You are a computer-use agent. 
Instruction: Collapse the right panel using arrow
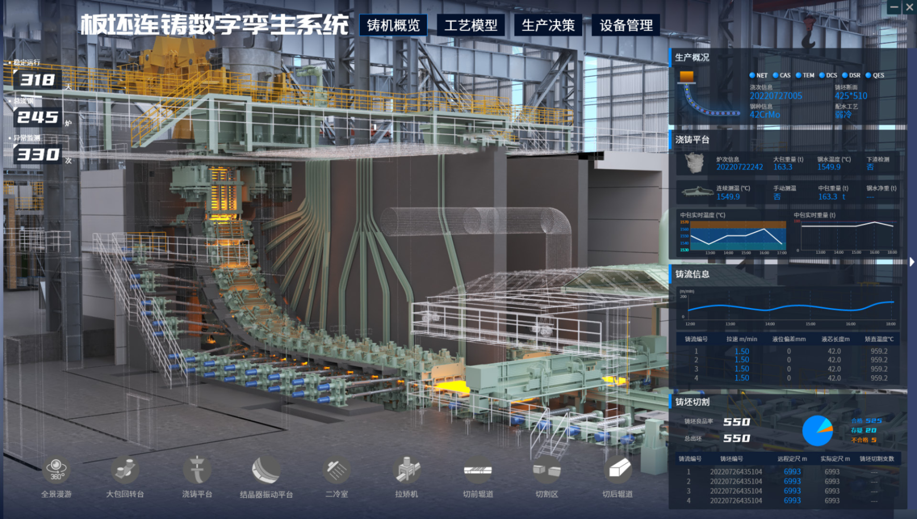(912, 262)
